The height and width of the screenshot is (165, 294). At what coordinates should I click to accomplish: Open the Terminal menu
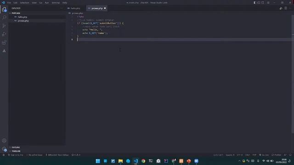pyautogui.click(x=56, y=3)
